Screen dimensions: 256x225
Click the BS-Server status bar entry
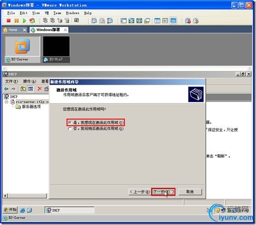[14, 218]
